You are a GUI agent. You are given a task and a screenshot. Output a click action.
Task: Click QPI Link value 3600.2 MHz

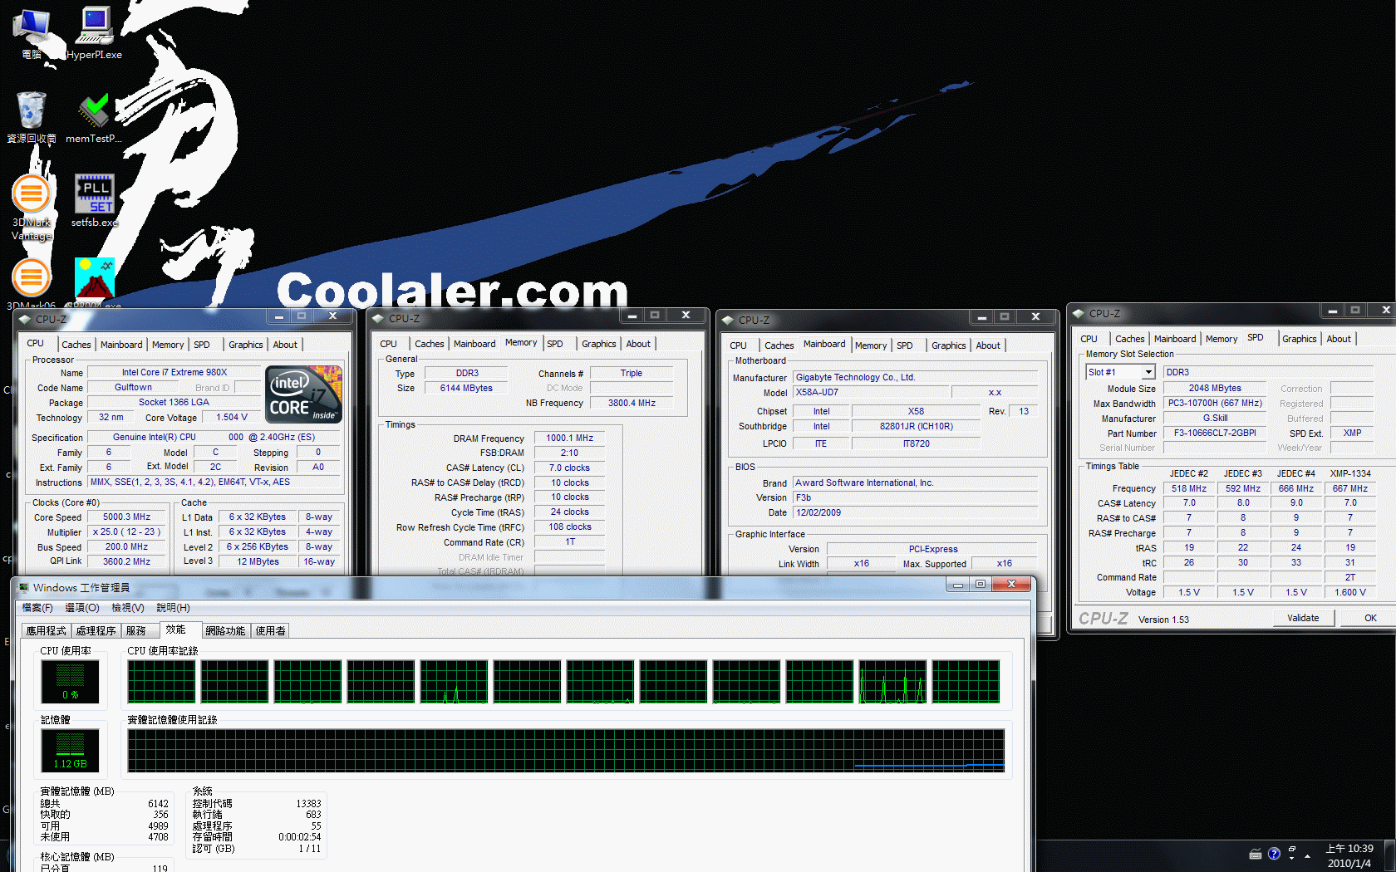pyautogui.click(x=127, y=561)
